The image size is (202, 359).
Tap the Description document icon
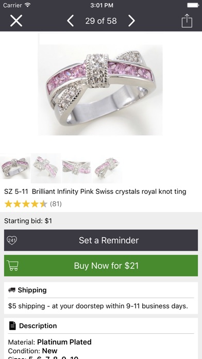[x=12, y=325]
